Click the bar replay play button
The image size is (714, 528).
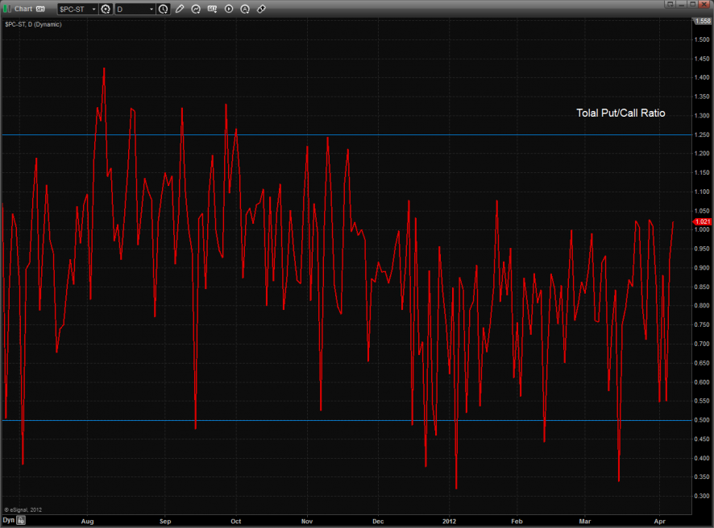click(x=229, y=9)
